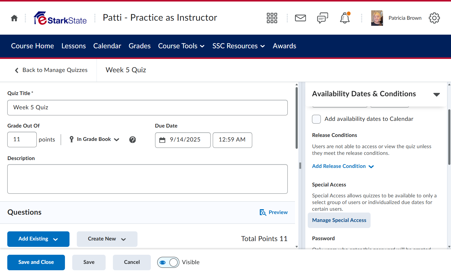Go to My Home via house icon
This screenshot has height=276, width=451.
14,18
